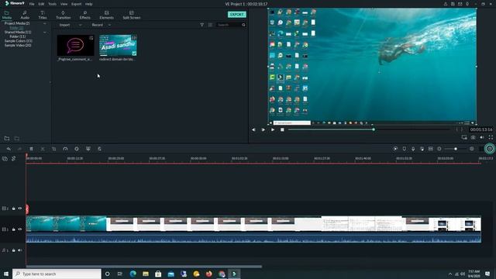Open the Record dropdown arrow
Image resolution: width=496 pixels, height=279 pixels.
pyautogui.click(x=109, y=25)
